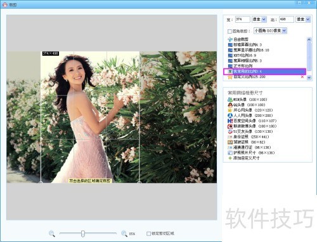The width and height of the screenshot is (317, 242).
Task: Click the Kaixin yellow smiley icon
Action: (230, 110)
